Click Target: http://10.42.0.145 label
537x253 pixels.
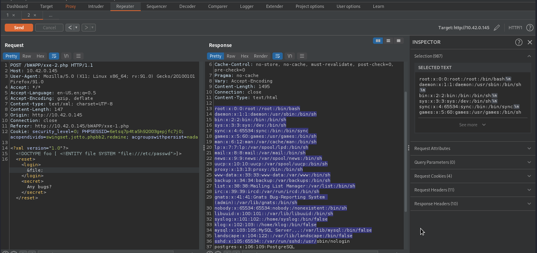click(464, 28)
